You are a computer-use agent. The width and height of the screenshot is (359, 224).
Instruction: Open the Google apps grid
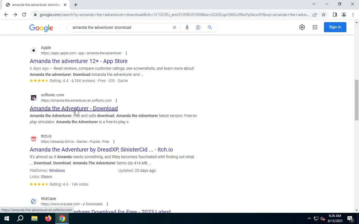[315, 27]
